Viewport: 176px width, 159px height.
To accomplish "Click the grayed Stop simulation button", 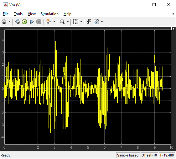I will [39, 22].
